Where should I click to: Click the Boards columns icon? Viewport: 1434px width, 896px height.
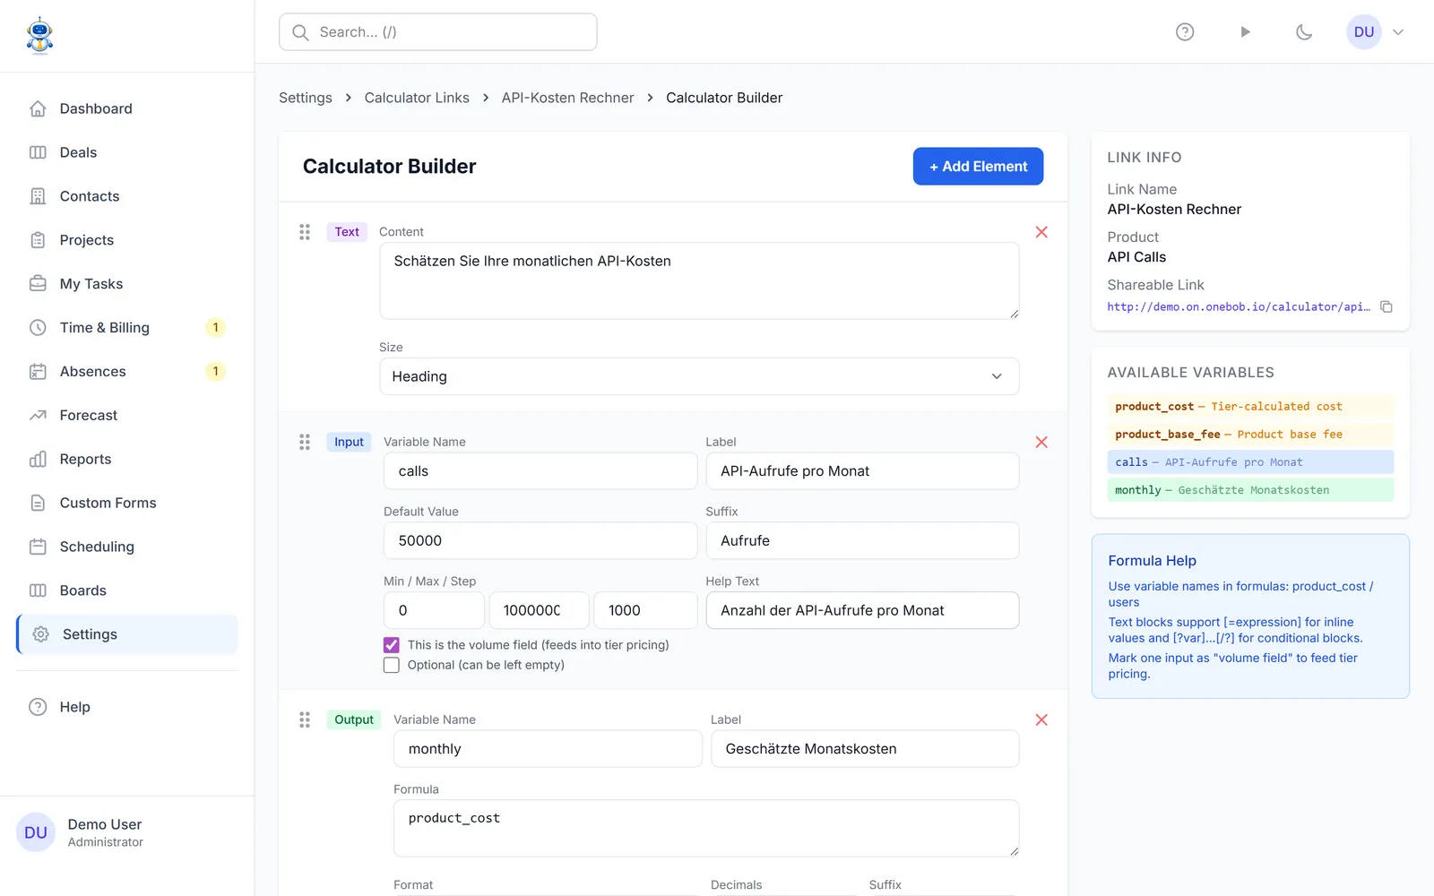(38, 590)
